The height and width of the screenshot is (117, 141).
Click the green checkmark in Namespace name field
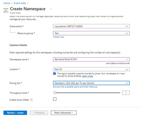127,59
